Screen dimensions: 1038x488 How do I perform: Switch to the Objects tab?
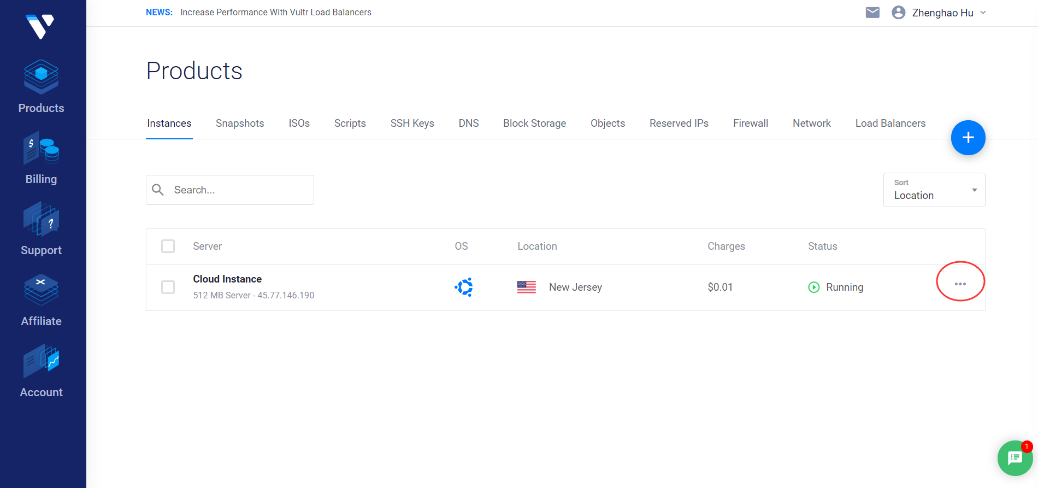pos(608,124)
